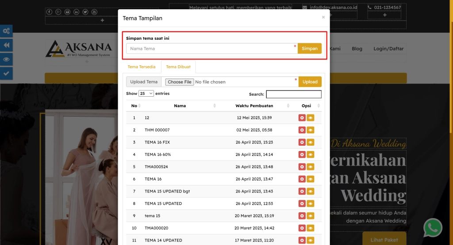Click red delete icon for TEMA 16 FIX

click(302, 142)
